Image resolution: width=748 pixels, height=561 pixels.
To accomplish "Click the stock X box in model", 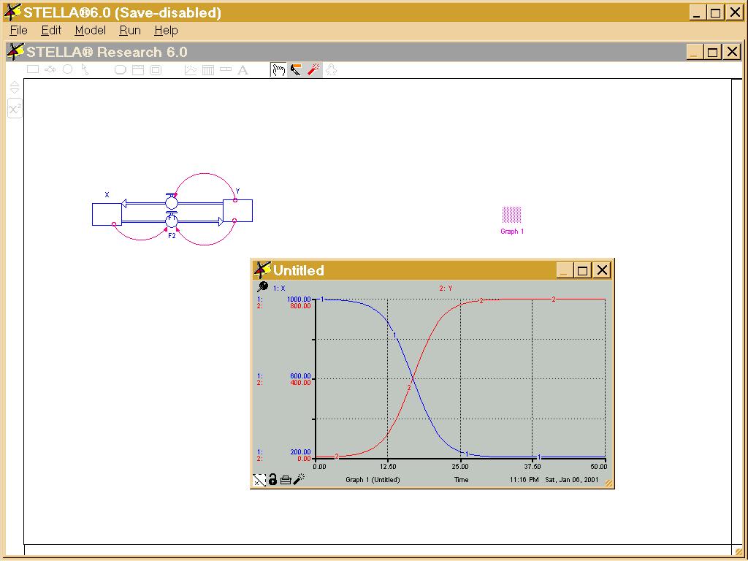I will (x=107, y=214).
